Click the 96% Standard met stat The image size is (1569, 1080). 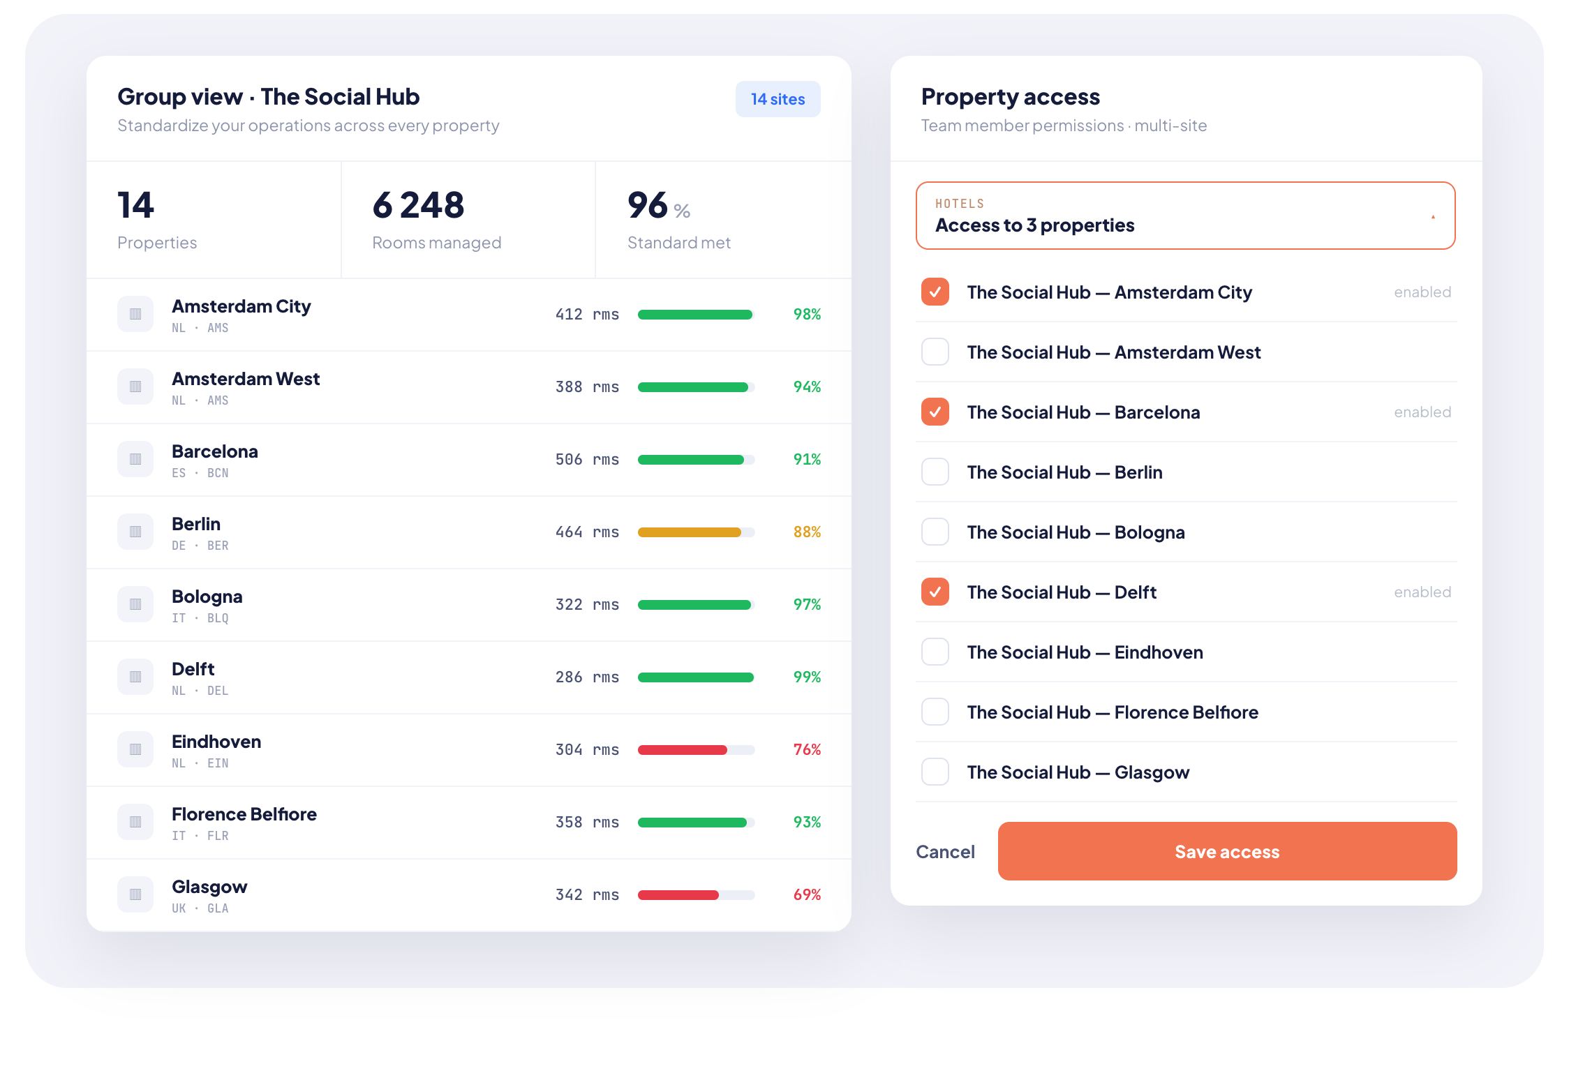[724, 220]
